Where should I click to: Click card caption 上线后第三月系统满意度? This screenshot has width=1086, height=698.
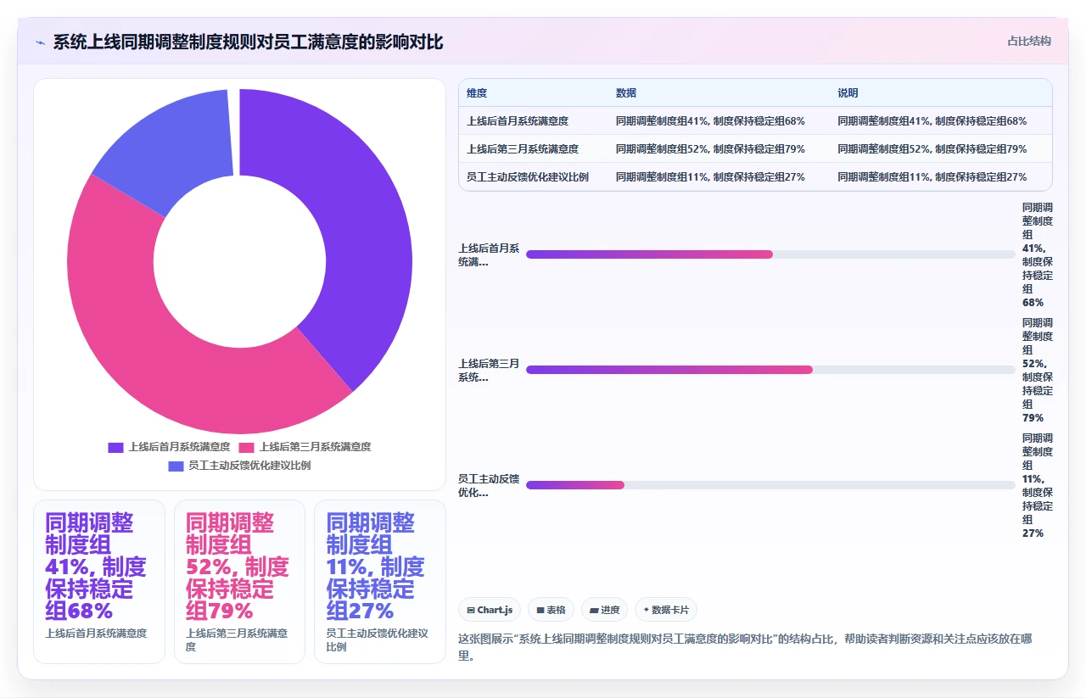coord(237,639)
